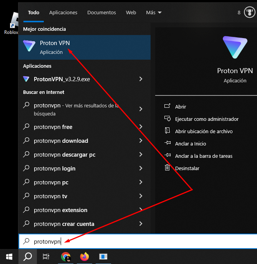257x264 pixels.
Task: Click Desinstalar to uninstall the app
Action: point(187,168)
